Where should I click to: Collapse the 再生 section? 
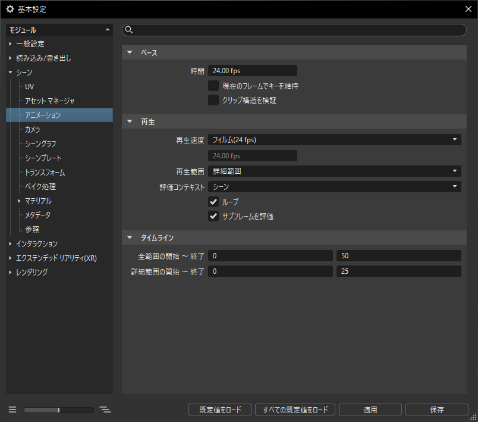click(x=130, y=121)
